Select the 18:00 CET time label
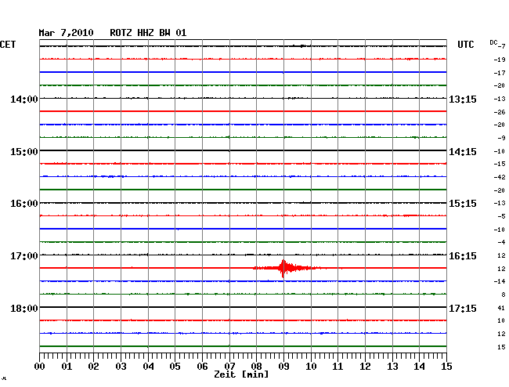 click(x=24, y=308)
